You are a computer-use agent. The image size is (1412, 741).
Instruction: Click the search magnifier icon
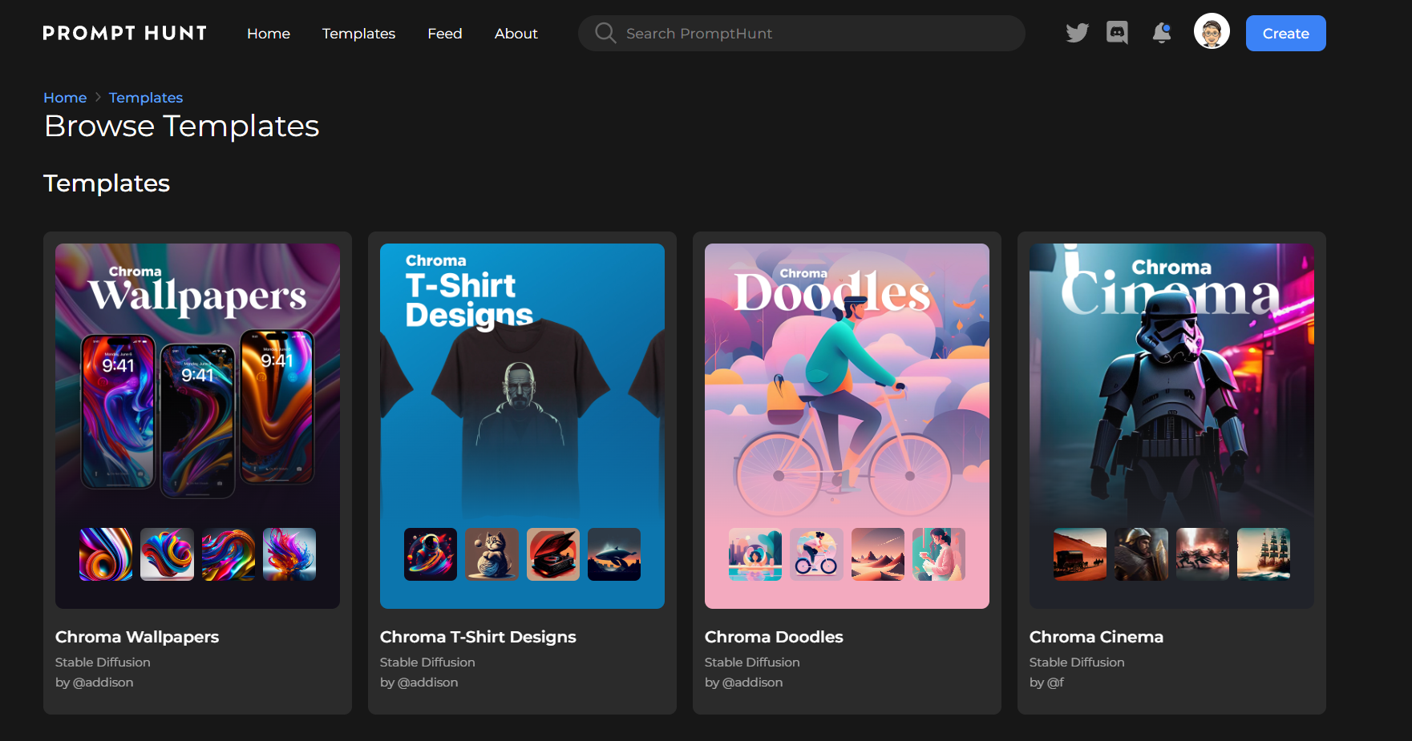[605, 33]
